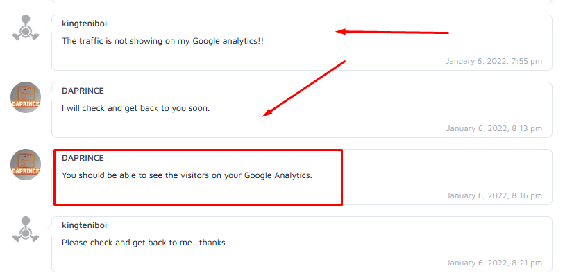This screenshot has height=280, width=565.
Task: Click the 'traffic is not showing' message text
Action: (x=162, y=41)
